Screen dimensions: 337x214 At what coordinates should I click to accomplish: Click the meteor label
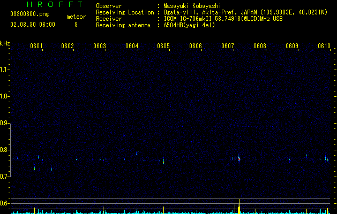[x=76, y=17]
